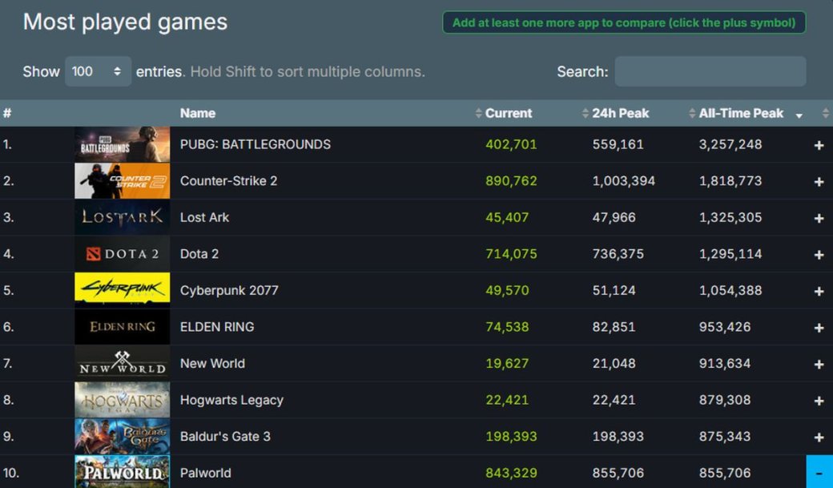Click the Elden Ring logo thumbnail

pos(123,327)
